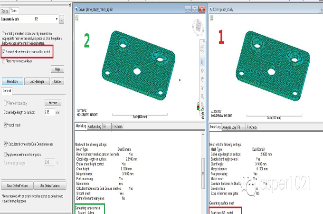Screen dimensions: 323x214
Task: Toggle Remesh already meshed parts of the model
Action: [x=4, y=51]
